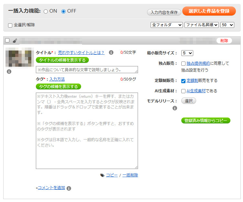Image resolution: width=243 pixels, height=202 pixels.
Task: Toggle 全選択/解除 checkbox
Action: coord(10,25)
